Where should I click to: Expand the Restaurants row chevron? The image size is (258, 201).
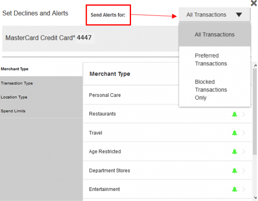[x=243, y=114]
